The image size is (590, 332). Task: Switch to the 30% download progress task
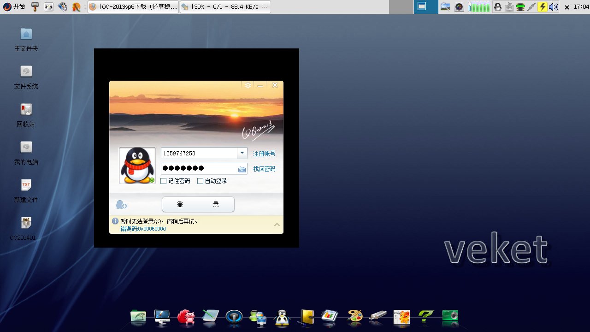[x=225, y=7]
